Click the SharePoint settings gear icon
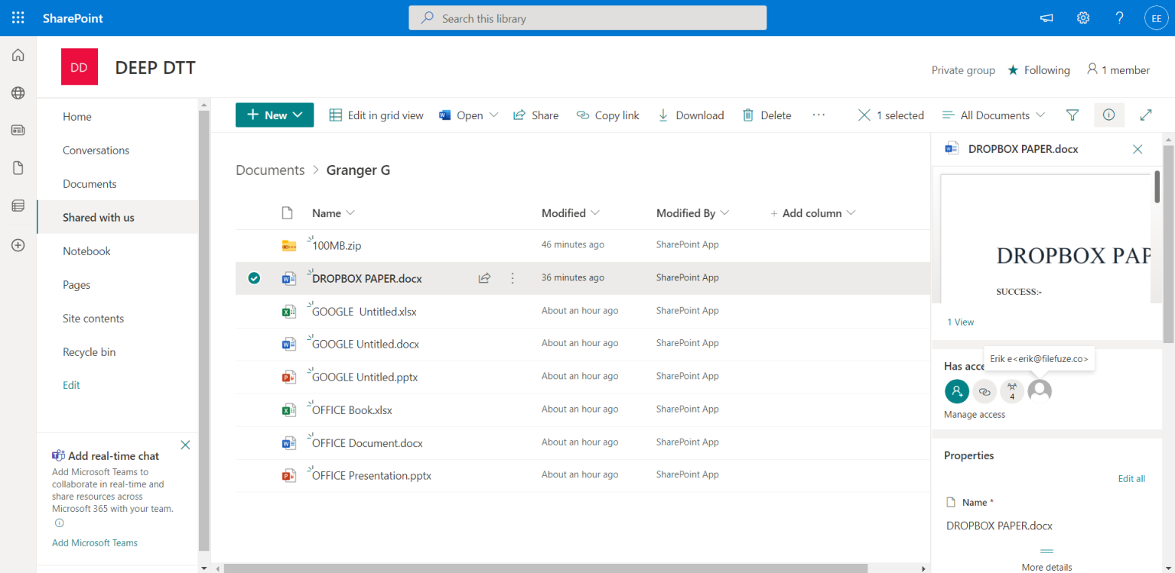The width and height of the screenshot is (1175, 573). 1082,18
